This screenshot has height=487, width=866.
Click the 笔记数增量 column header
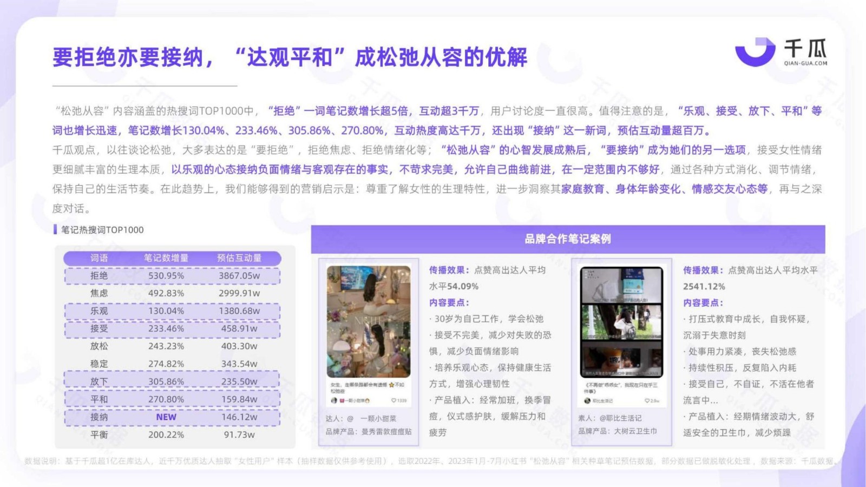click(166, 258)
